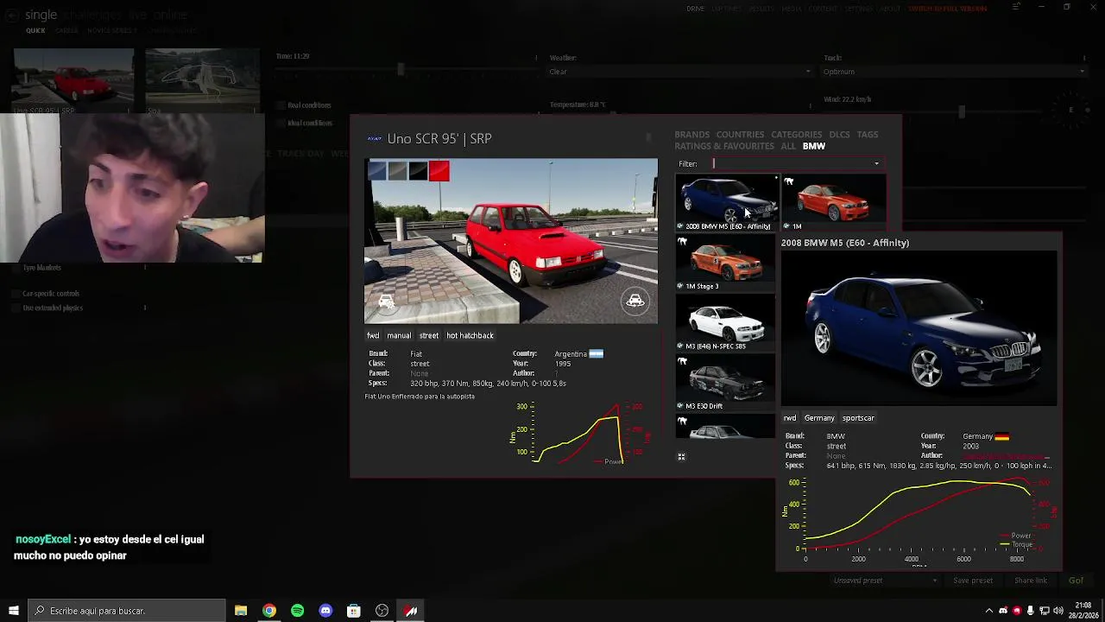
Task: Open Spotify from the taskbar
Action: 297,611
